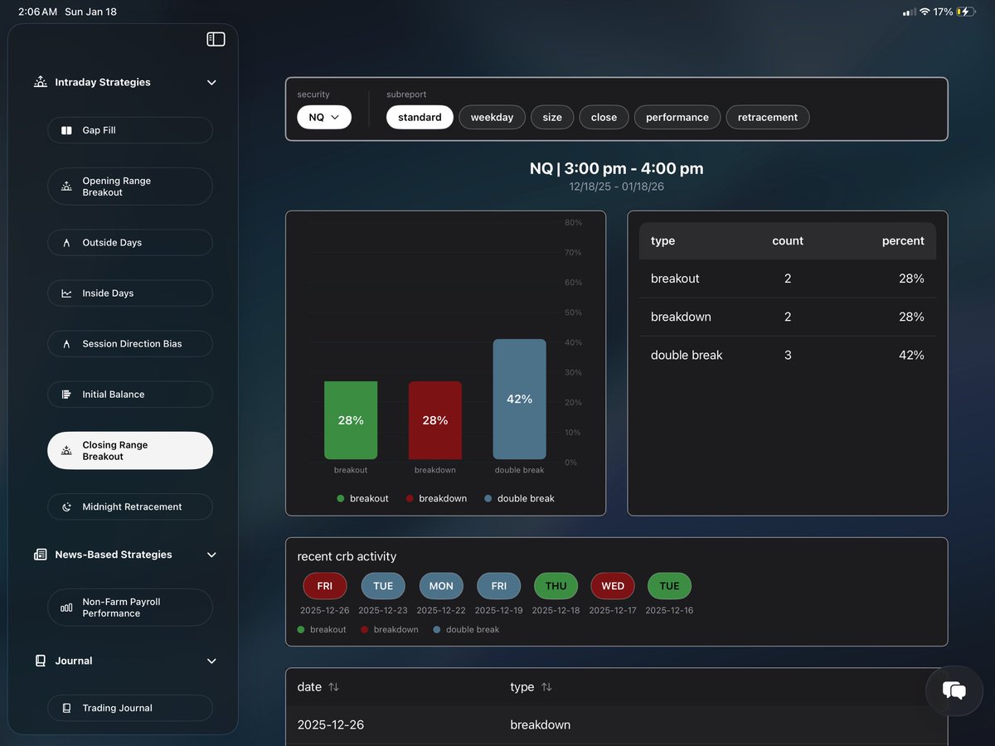The width and height of the screenshot is (995, 746).
Task: Select TUE 2025-12-16 activity pill
Action: coord(669,586)
